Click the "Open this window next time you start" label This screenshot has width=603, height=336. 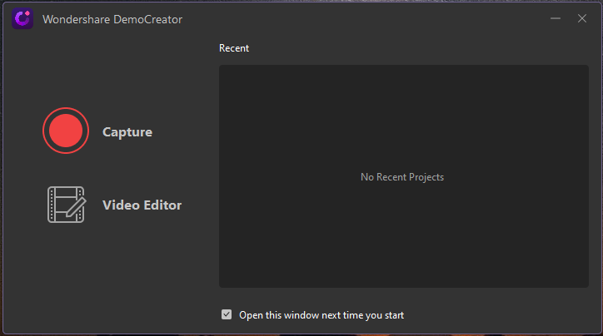pos(321,315)
